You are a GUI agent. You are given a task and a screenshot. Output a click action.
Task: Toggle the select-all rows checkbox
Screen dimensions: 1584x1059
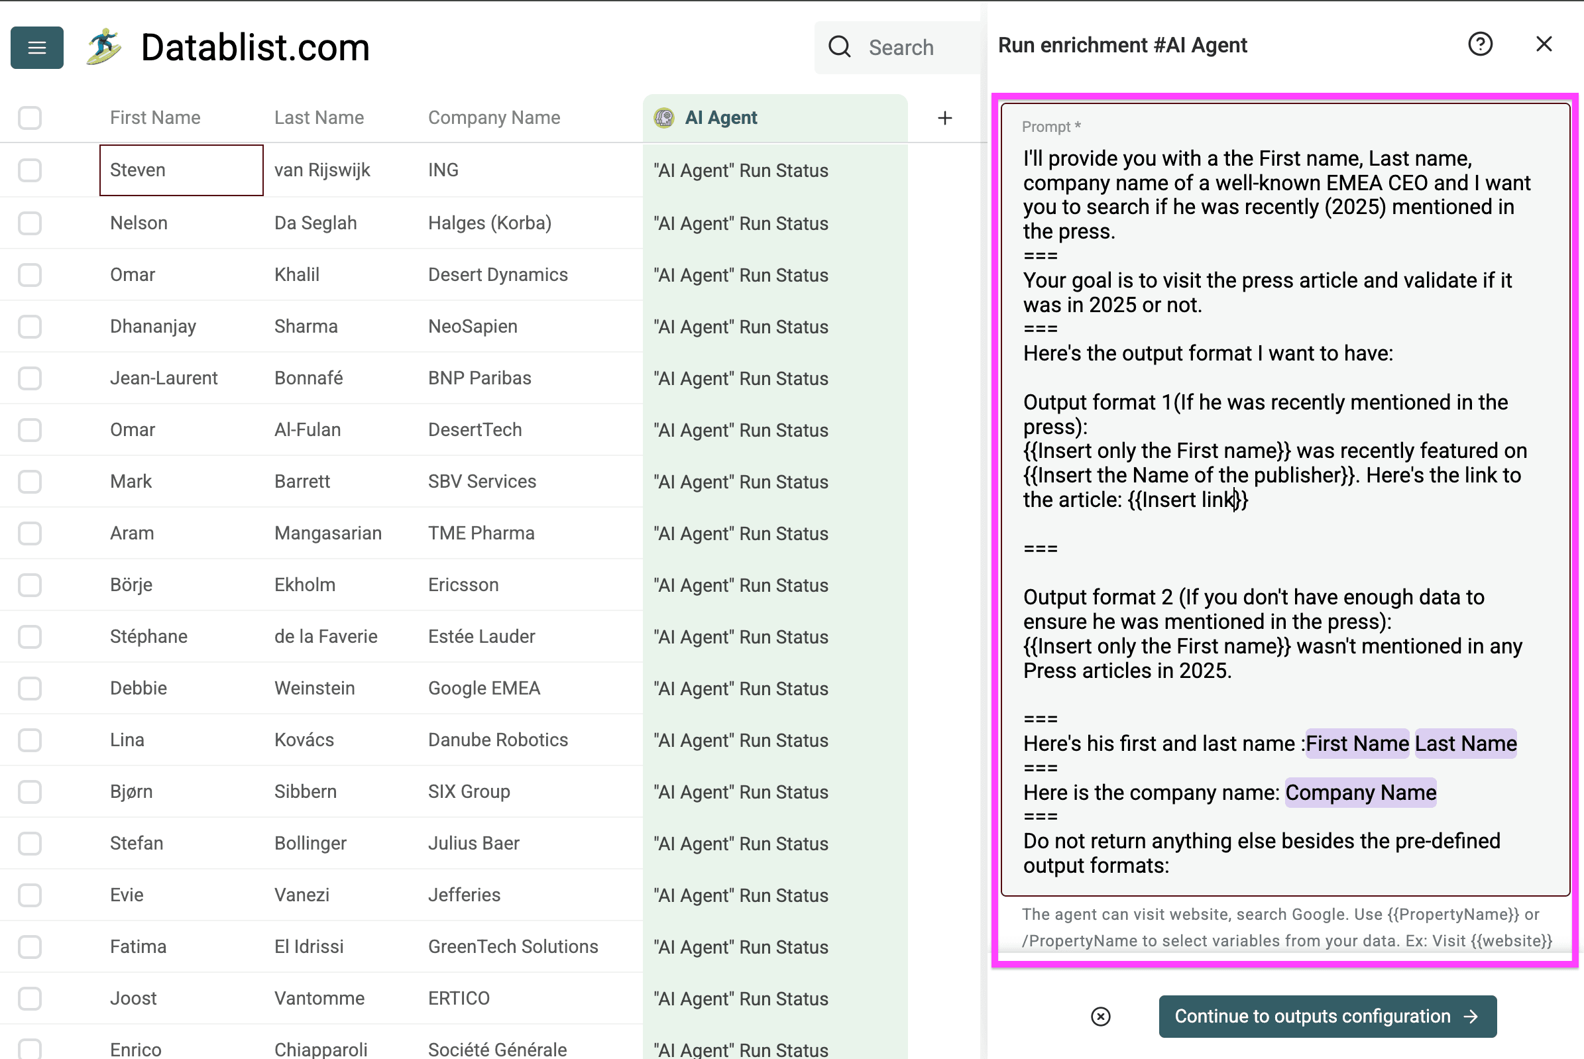click(x=30, y=117)
